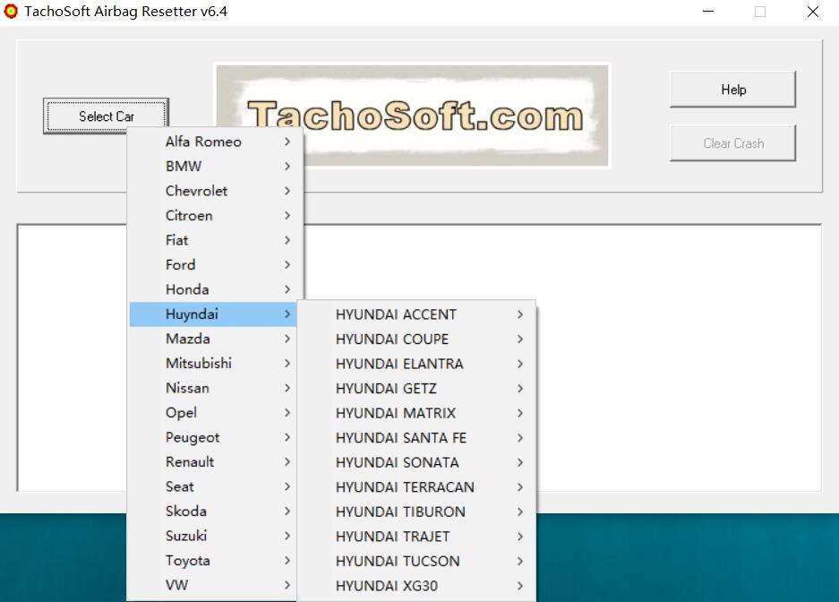
Task: Choose Chevrolet from the car list
Action: pyautogui.click(x=213, y=191)
